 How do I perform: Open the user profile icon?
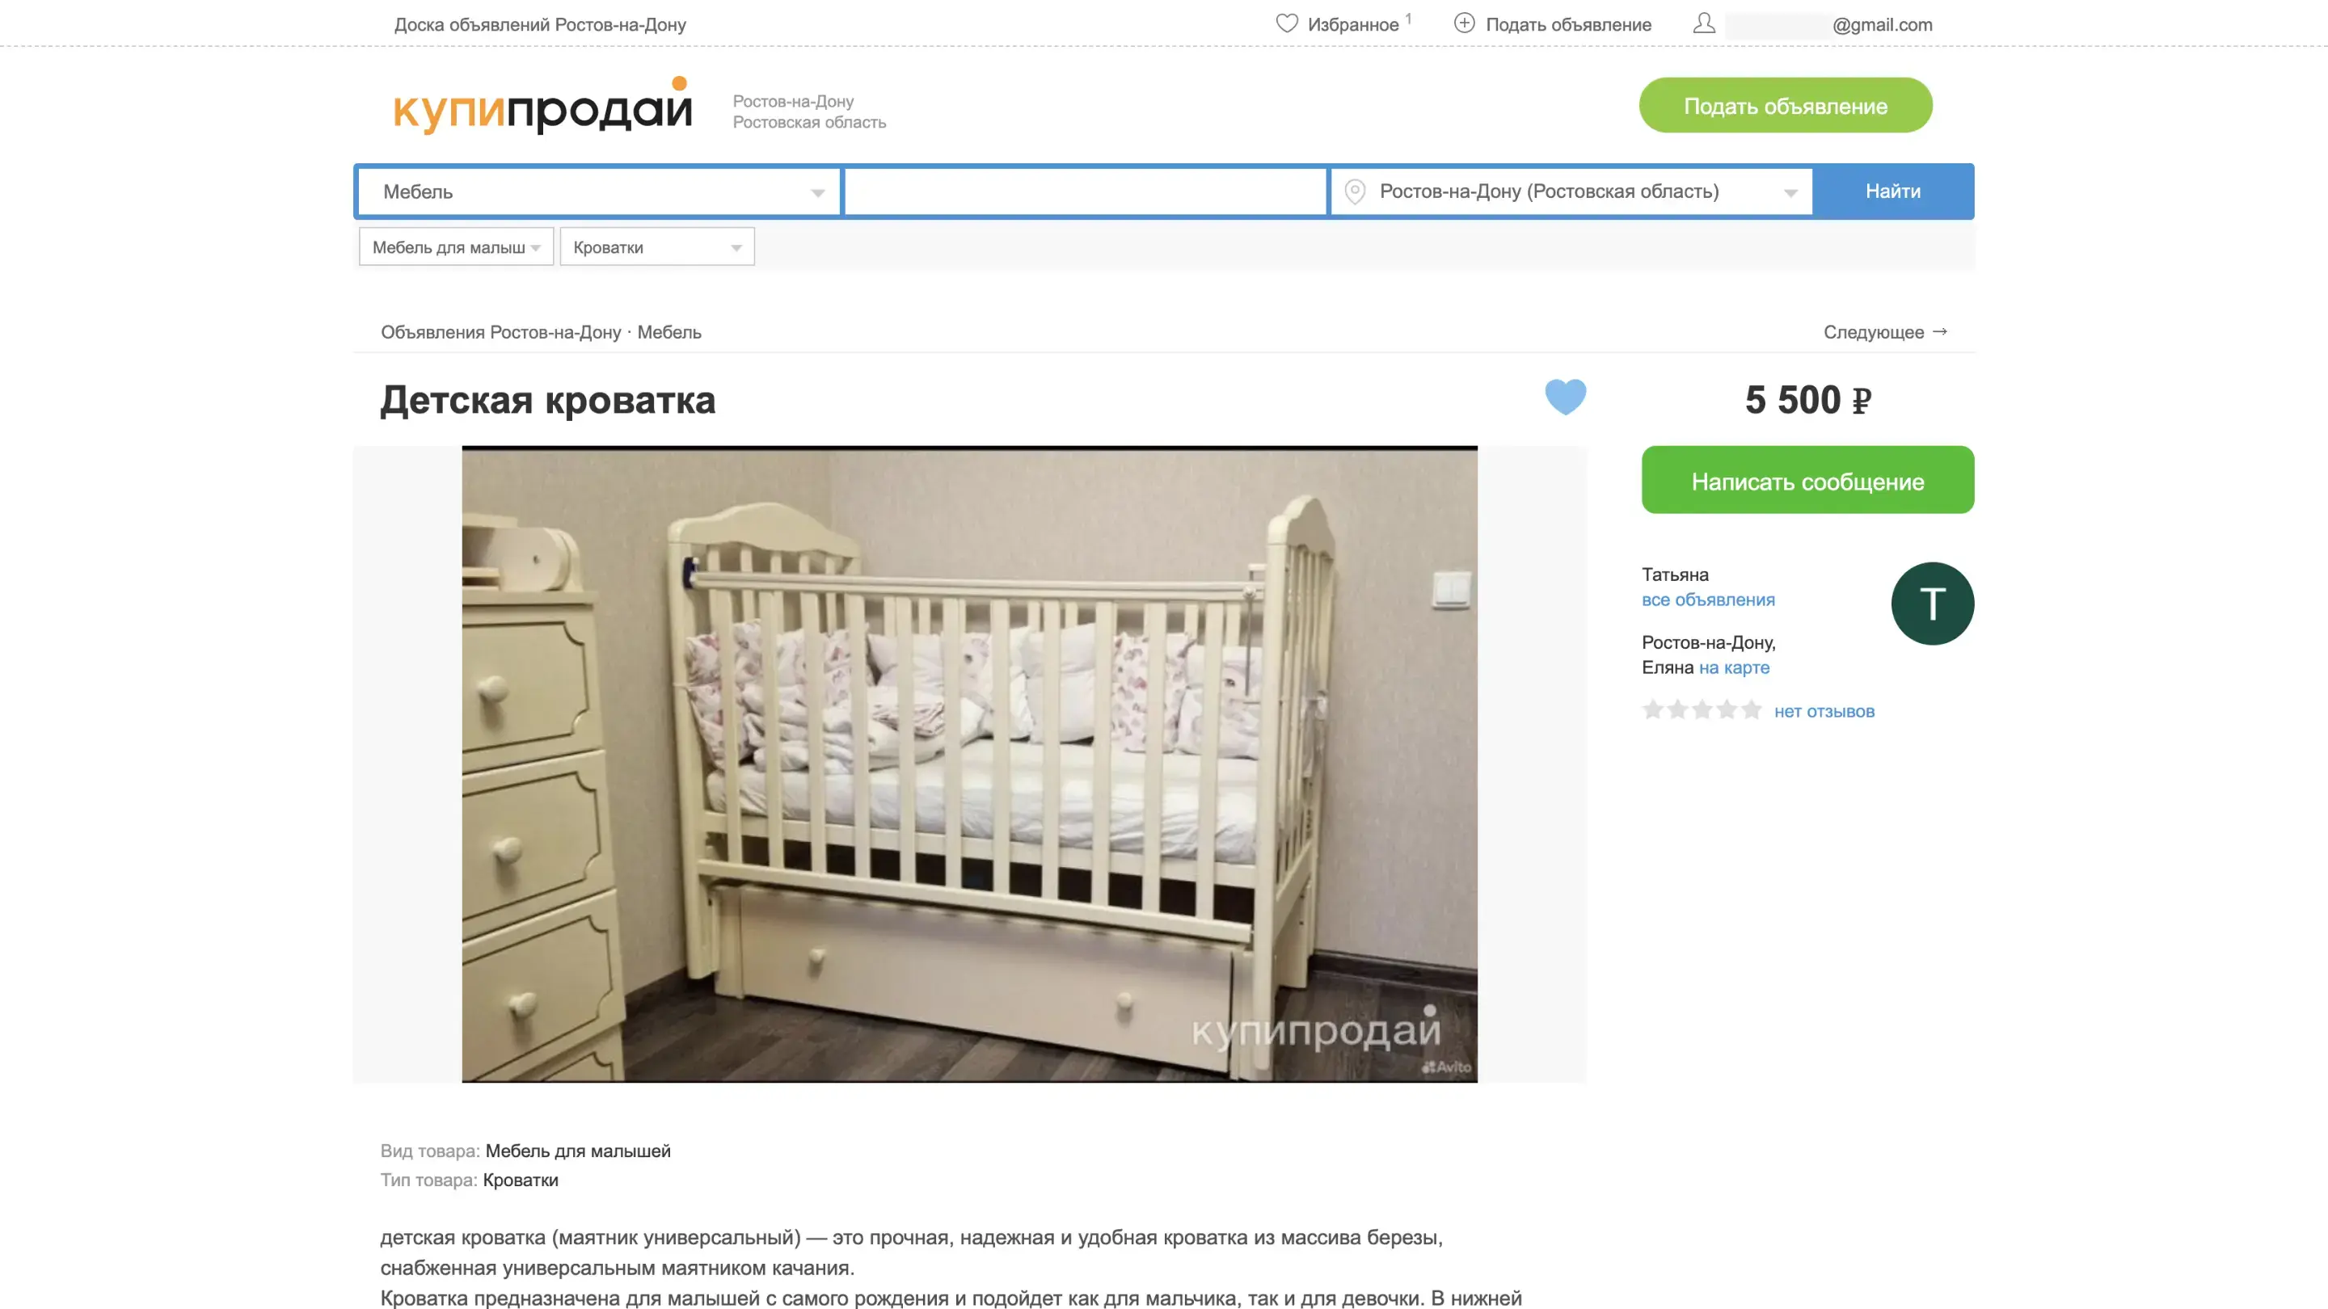click(1703, 23)
